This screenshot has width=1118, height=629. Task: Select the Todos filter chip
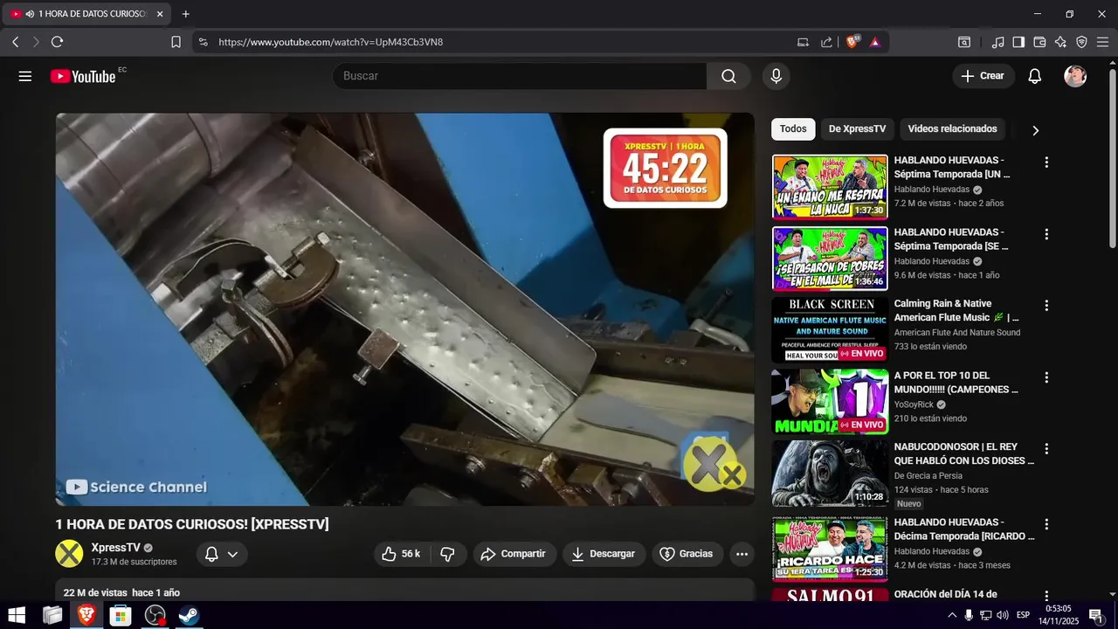793,129
